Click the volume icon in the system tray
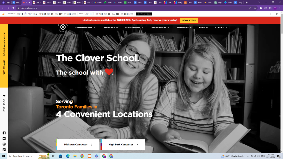The height and width of the screenshot is (159, 283). click(259, 156)
